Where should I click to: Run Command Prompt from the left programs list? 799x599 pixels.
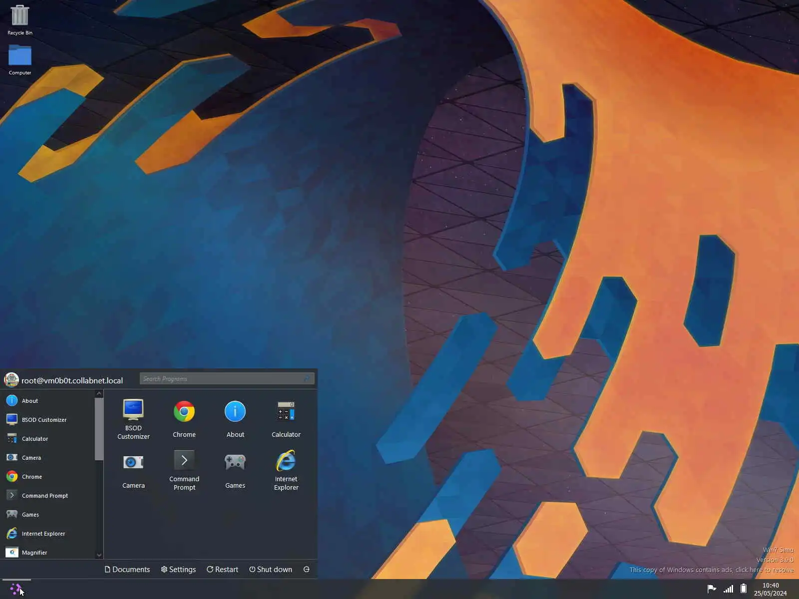tap(47, 496)
